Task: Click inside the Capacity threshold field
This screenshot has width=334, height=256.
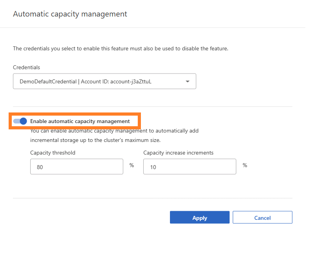Action: pos(77,166)
